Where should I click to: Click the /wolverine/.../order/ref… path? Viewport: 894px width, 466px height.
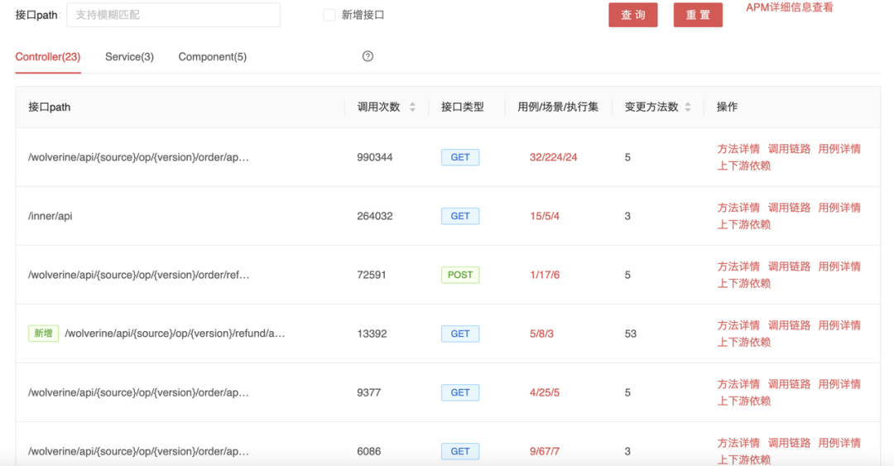138,275
